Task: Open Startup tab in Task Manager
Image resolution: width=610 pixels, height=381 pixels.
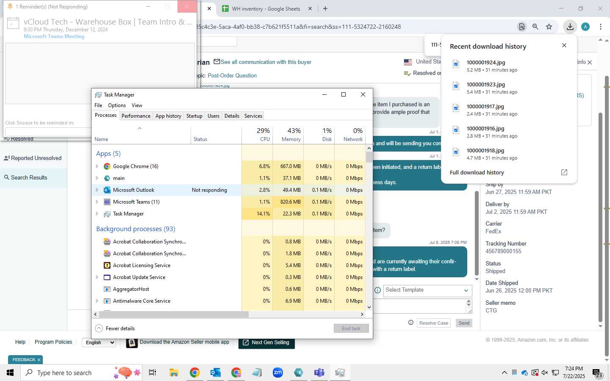Action: pyautogui.click(x=194, y=116)
